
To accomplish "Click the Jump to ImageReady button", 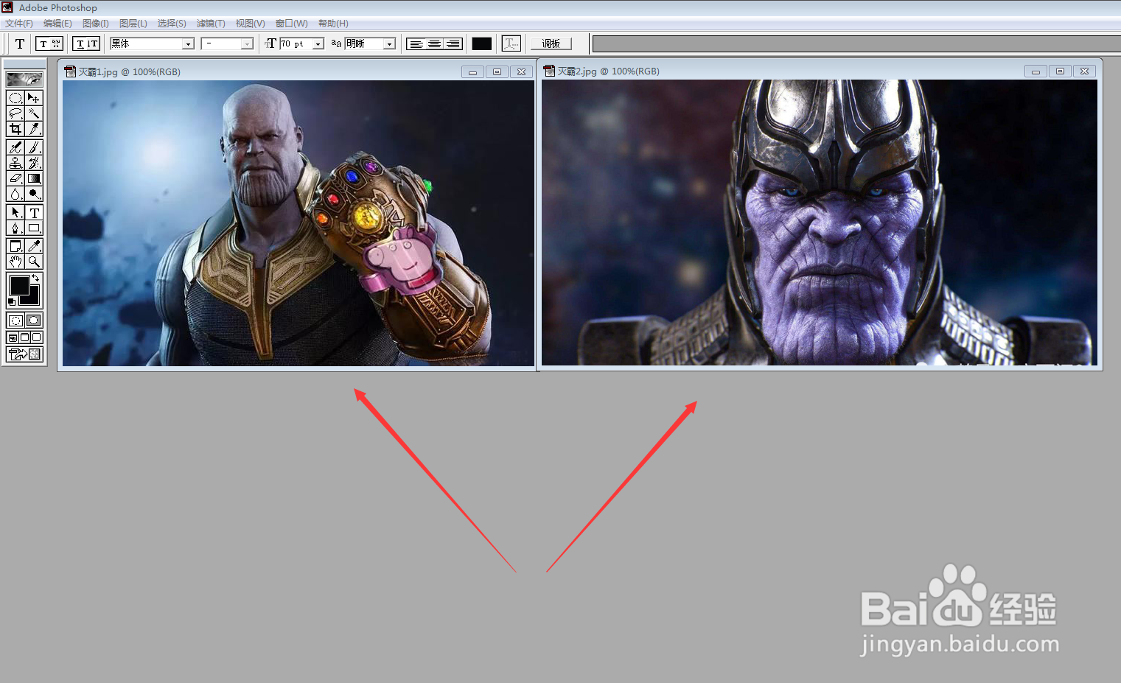I will [x=24, y=354].
